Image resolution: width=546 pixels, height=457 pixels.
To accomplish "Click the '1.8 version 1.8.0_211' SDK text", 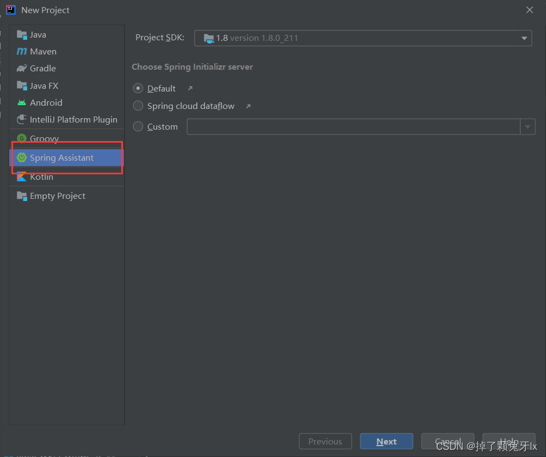I will [x=257, y=38].
